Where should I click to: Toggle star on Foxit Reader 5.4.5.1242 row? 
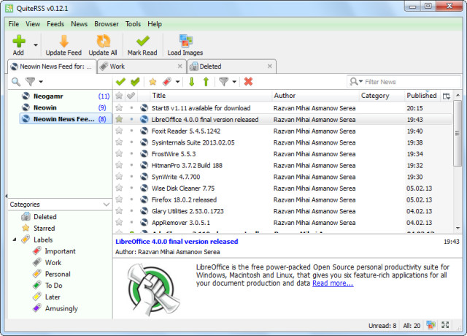(x=119, y=131)
